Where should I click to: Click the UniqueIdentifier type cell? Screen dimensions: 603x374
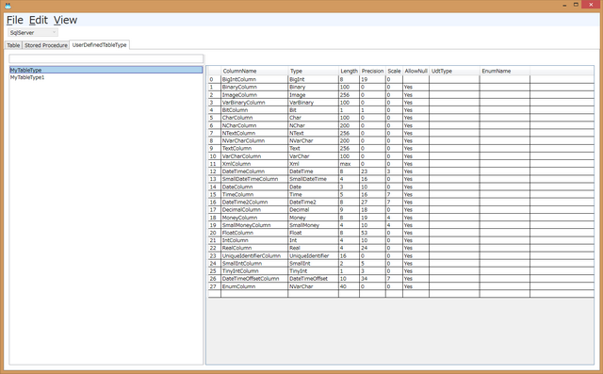coord(313,255)
